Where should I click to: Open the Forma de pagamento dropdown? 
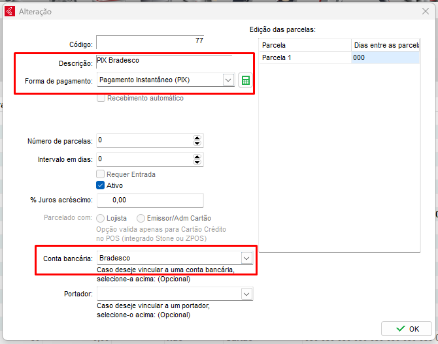(x=228, y=80)
